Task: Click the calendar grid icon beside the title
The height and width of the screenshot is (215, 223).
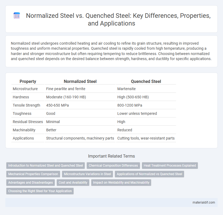Action: [x=17, y=15]
